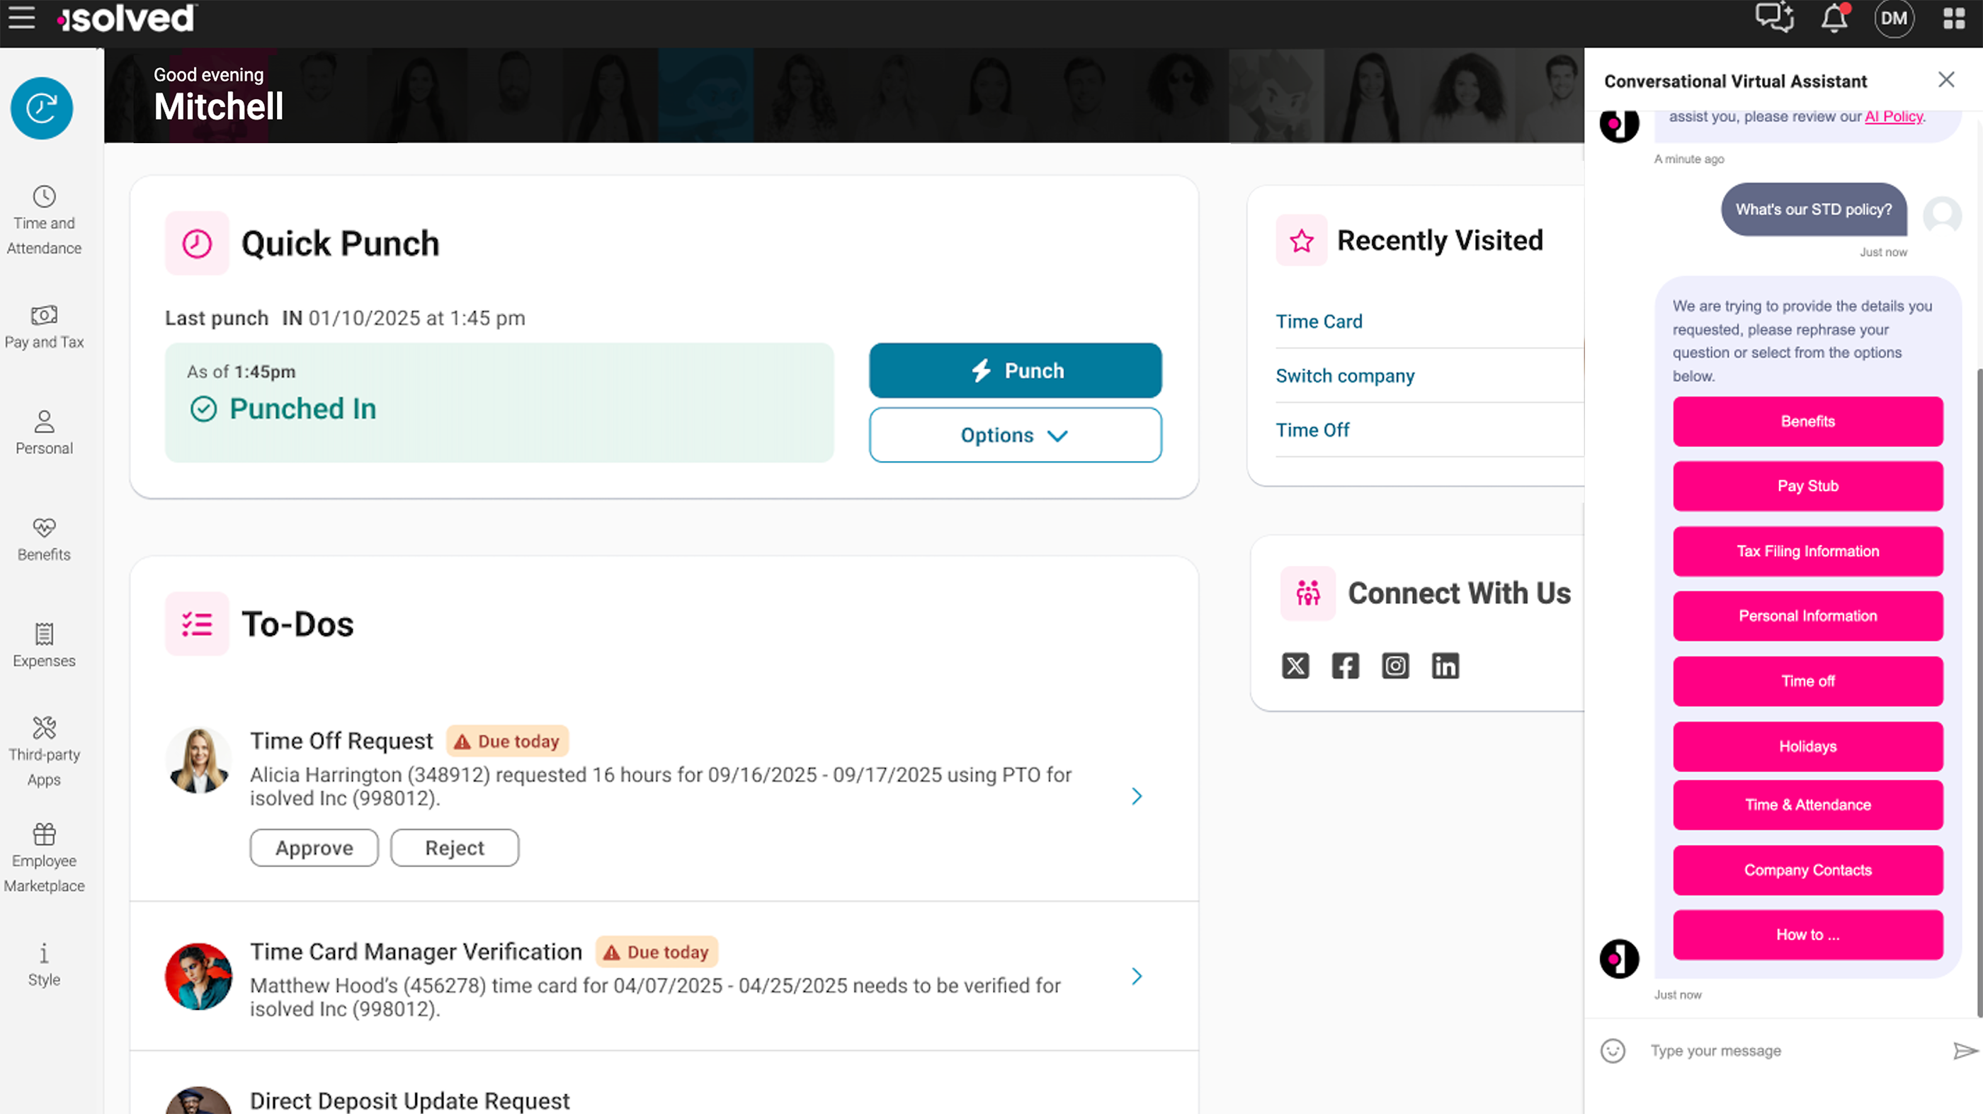
Task: Click the emoji picker icon in chat
Action: [1613, 1051]
